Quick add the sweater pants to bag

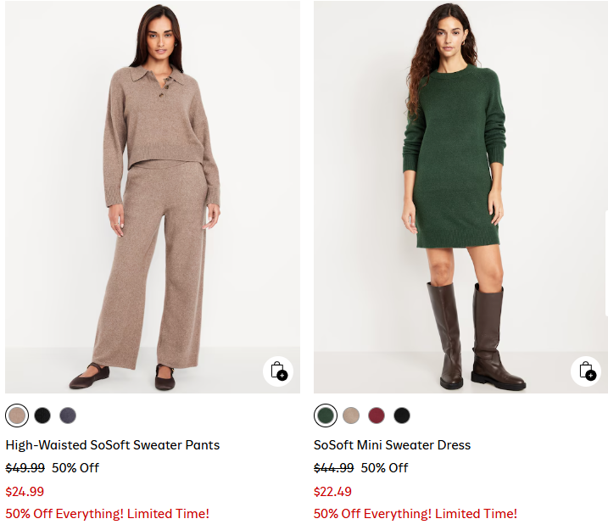tap(278, 371)
